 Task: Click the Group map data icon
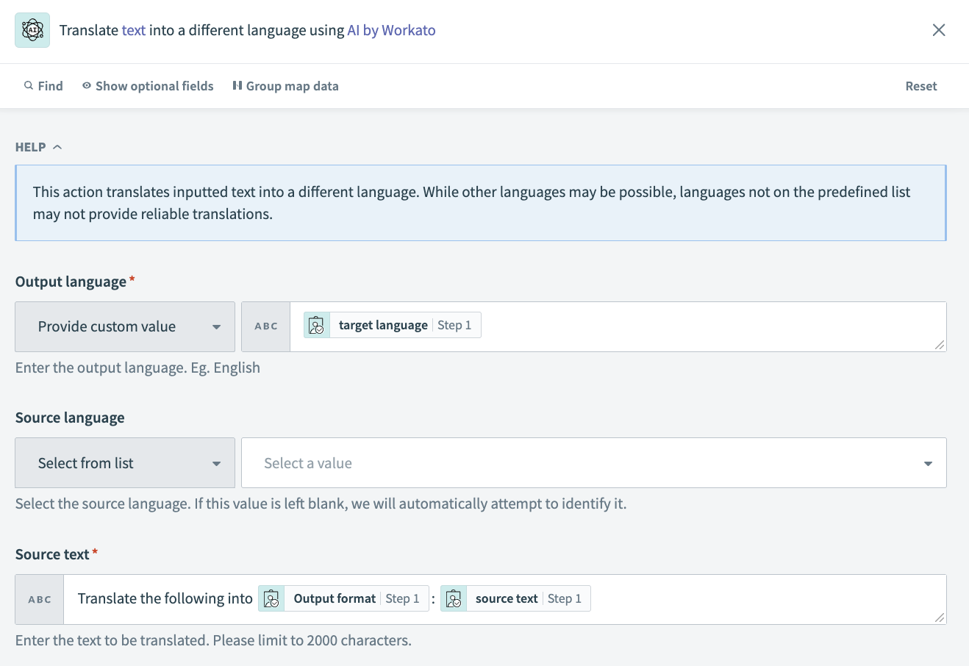[x=237, y=86]
